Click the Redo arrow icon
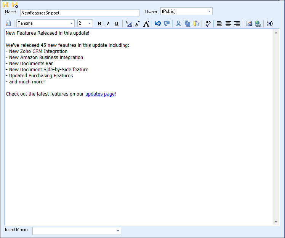The image size is (285, 238). (167, 24)
